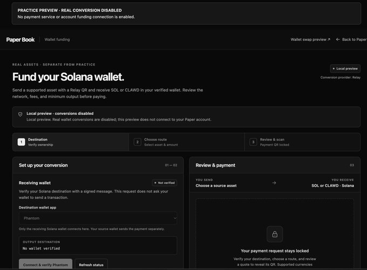Click 'Receiving wallet' label
367x270 pixels.
coord(35,183)
